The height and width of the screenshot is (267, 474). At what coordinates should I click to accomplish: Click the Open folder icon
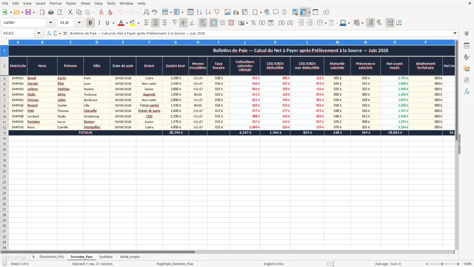(x=16, y=12)
